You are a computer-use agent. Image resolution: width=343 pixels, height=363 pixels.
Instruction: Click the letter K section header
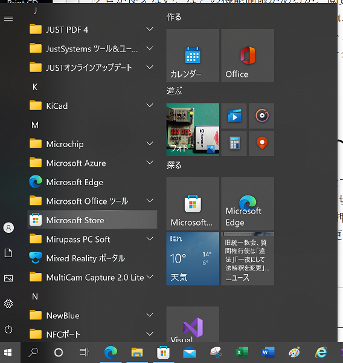click(x=35, y=87)
